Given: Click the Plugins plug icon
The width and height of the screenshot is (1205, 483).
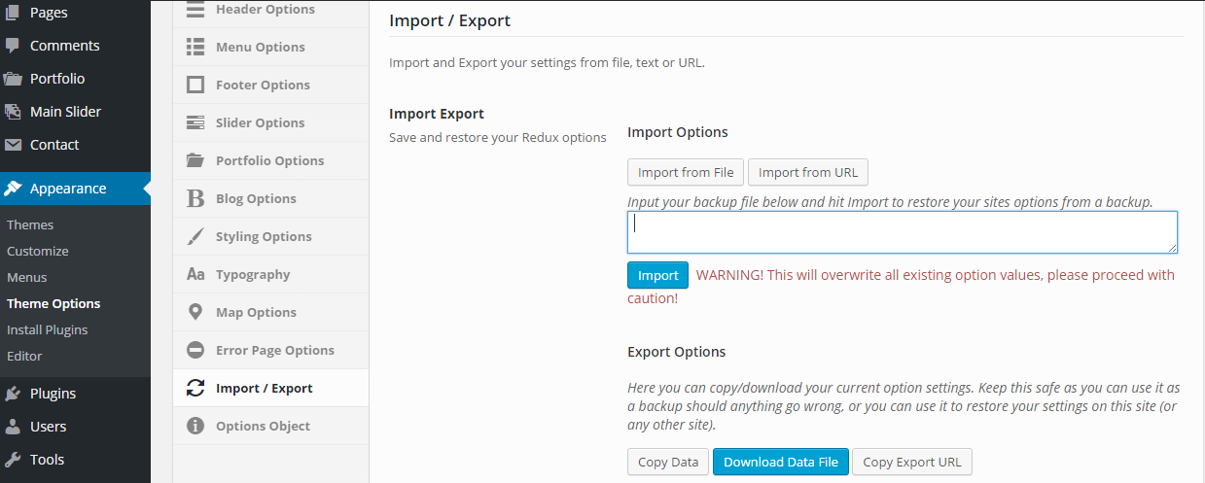Looking at the screenshot, I should (x=13, y=394).
